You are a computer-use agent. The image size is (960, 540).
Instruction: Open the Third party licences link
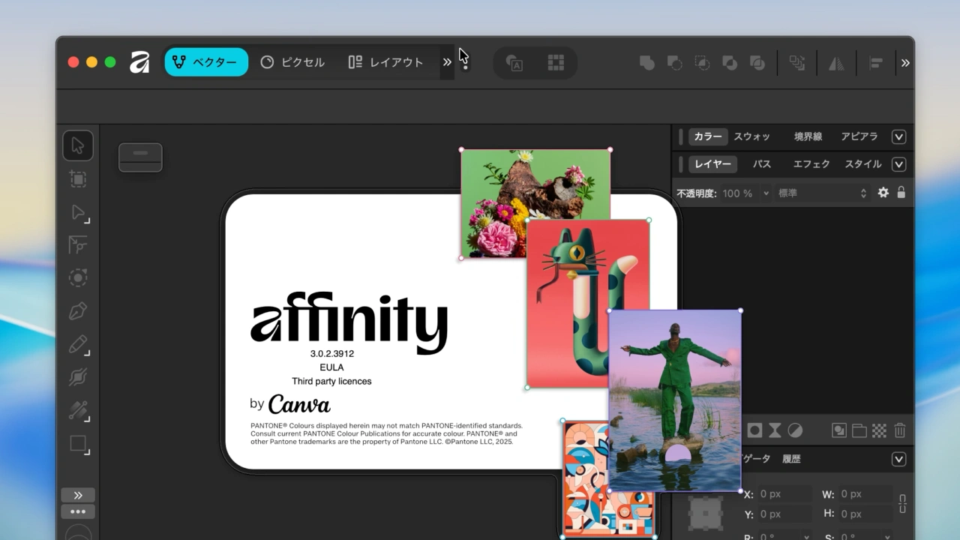(332, 381)
